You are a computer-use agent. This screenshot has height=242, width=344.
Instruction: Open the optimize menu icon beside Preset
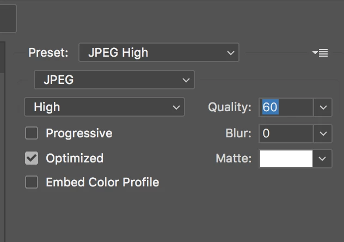pyautogui.click(x=320, y=53)
